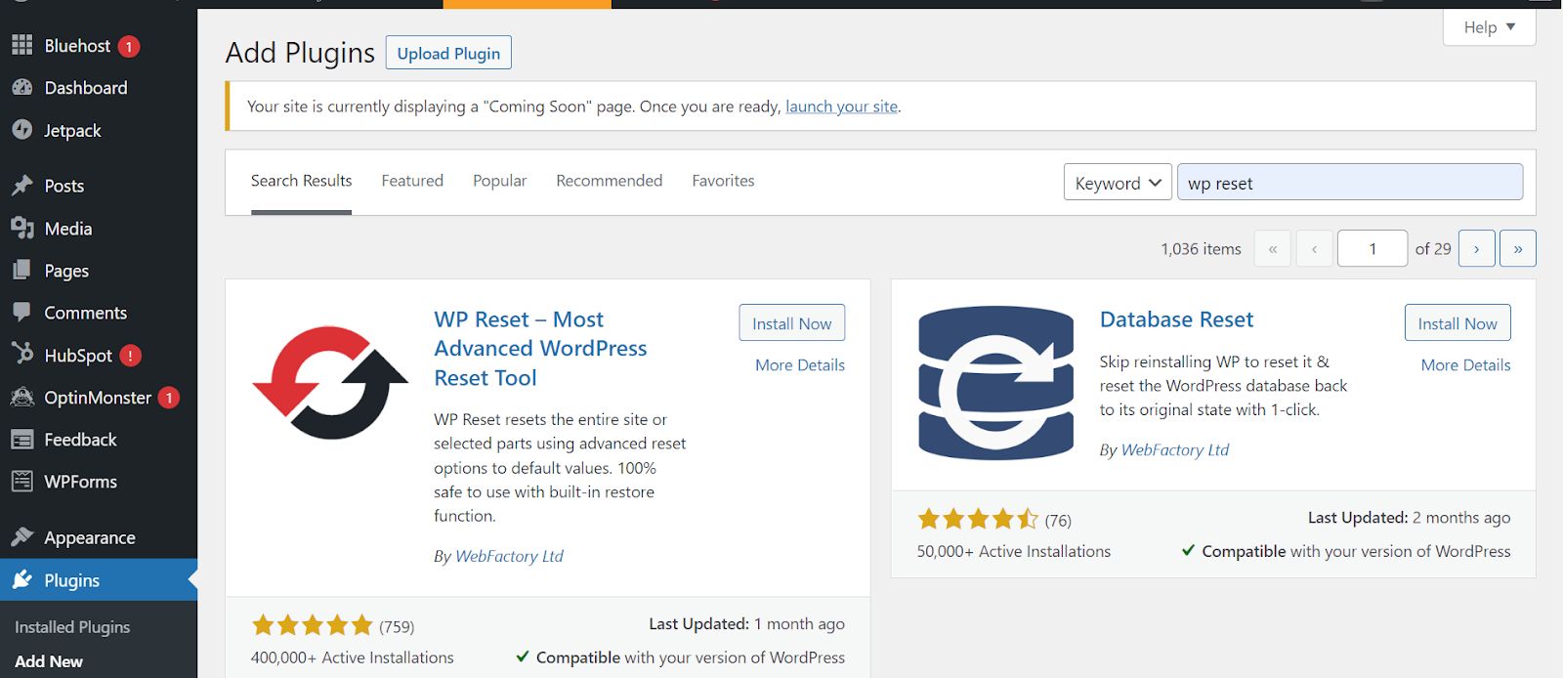Click the Comments speech bubble icon
This screenshot has width=1563, height=678.
coord(22,313)
